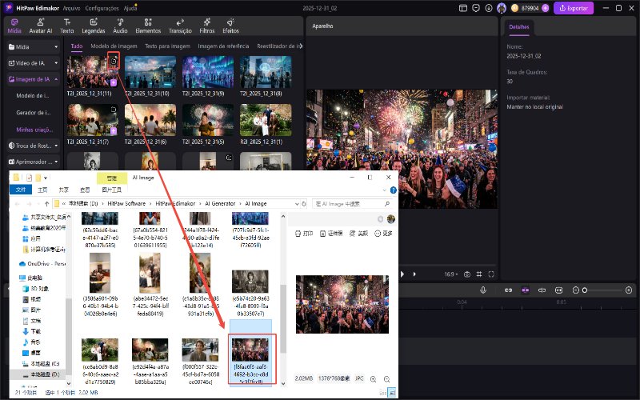Open the Explorer address bar history dropdown
This screenshot has width=640, height=400.
point(297,203)
